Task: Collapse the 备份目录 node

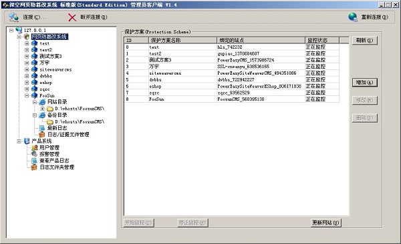Action: 35,115
